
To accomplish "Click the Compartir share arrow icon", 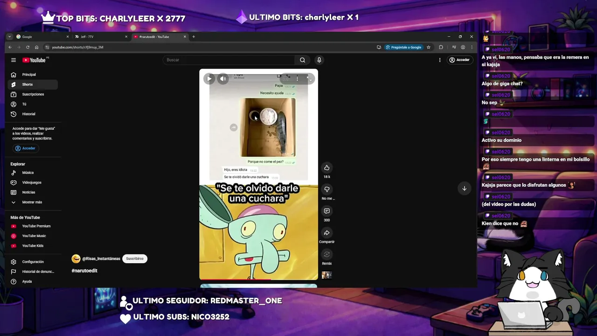I will tap(326, 232).
